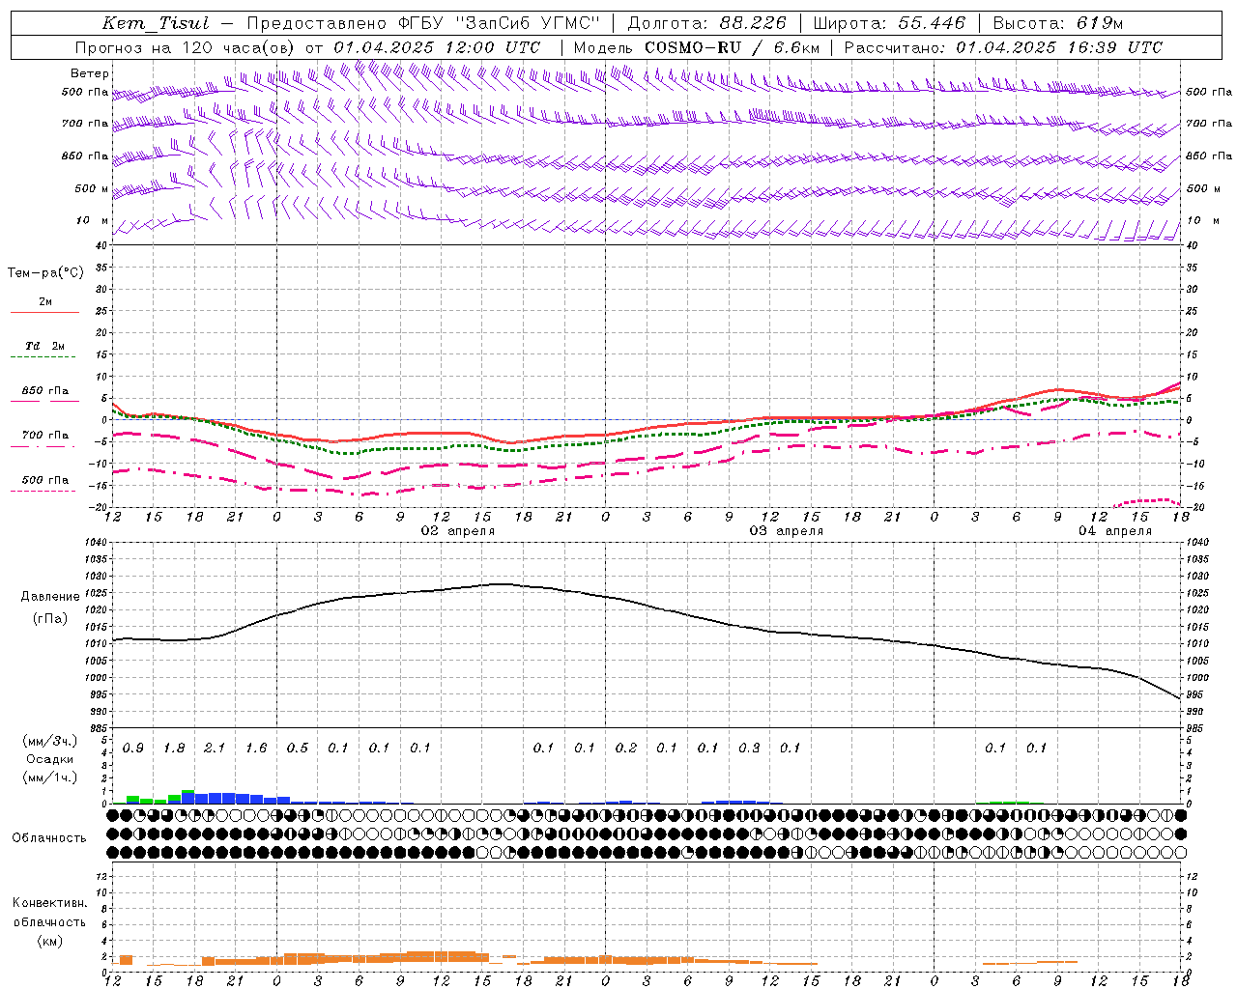Click the '04 апреля' date label

point(1115,531)
